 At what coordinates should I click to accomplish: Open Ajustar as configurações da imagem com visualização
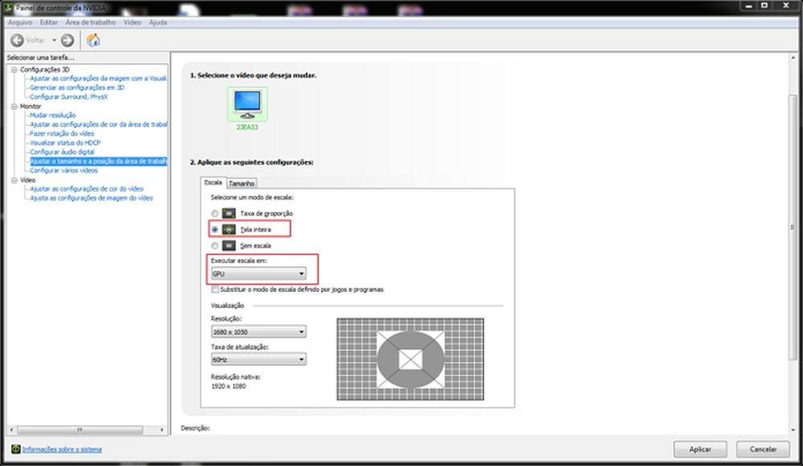pos(98,79)
